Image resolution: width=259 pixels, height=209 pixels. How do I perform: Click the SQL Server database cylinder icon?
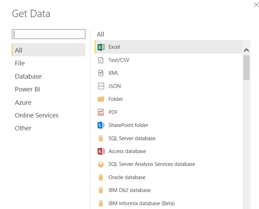[101, 138]
